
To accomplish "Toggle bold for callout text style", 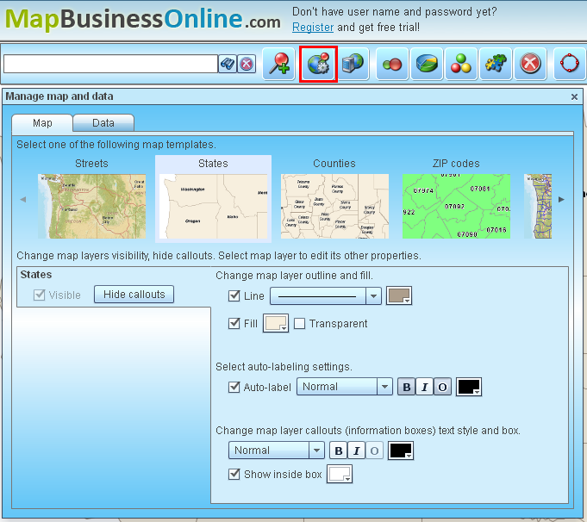I will click(339, 451).
